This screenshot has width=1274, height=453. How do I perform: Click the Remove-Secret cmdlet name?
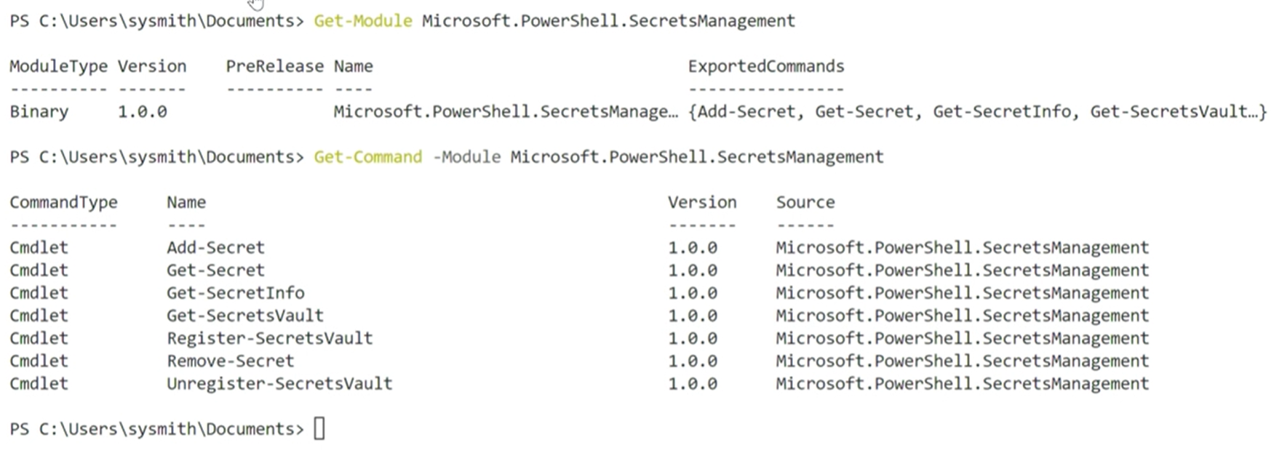[x=231, y=361]
